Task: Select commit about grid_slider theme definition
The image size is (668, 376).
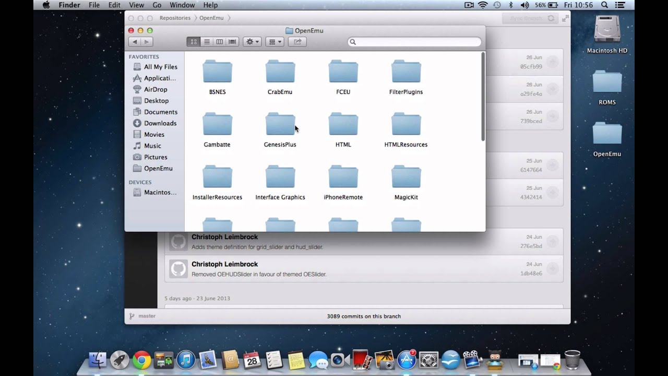Action: [x=364, y=241]
